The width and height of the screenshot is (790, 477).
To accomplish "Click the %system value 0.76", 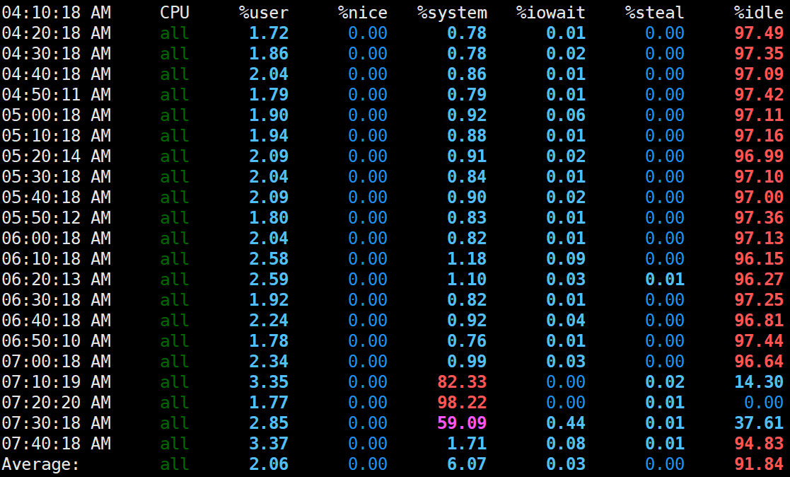I will click(x=467, y=341).
